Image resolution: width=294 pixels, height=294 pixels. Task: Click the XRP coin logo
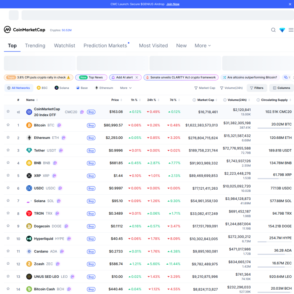coord(29,176)
